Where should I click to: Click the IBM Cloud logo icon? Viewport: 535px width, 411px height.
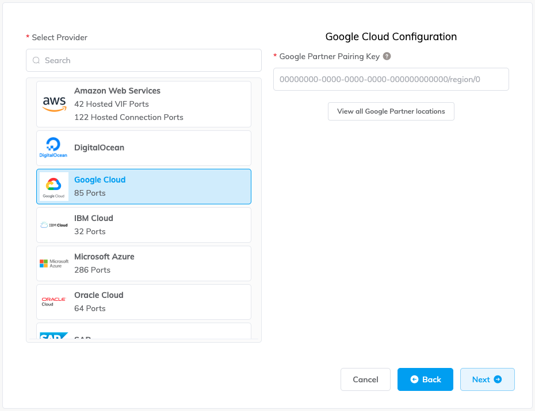[54, 224]
